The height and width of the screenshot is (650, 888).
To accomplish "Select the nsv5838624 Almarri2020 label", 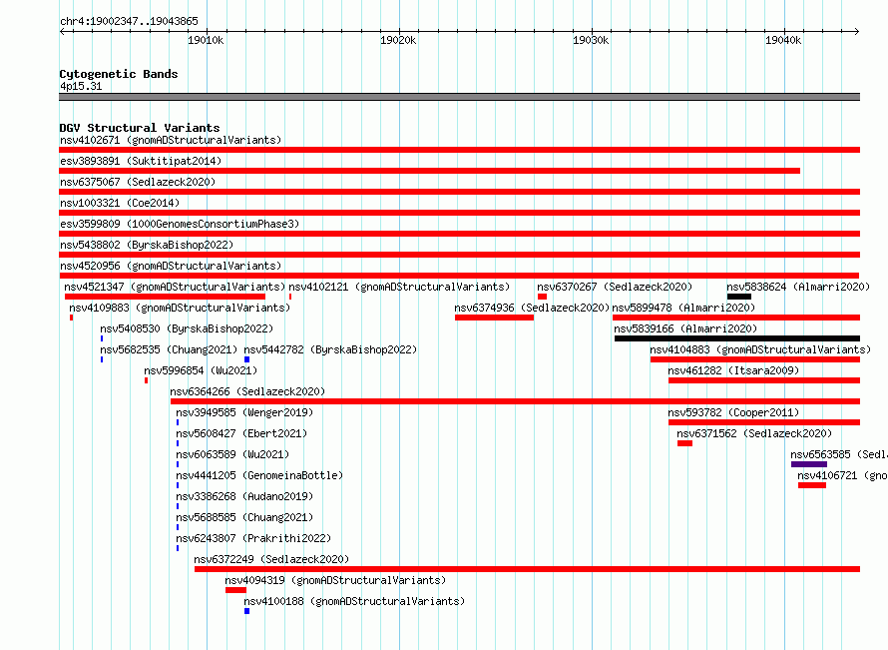I will coord(798,287).
